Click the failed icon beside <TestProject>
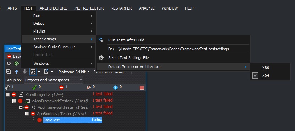 tap(14, 95)
